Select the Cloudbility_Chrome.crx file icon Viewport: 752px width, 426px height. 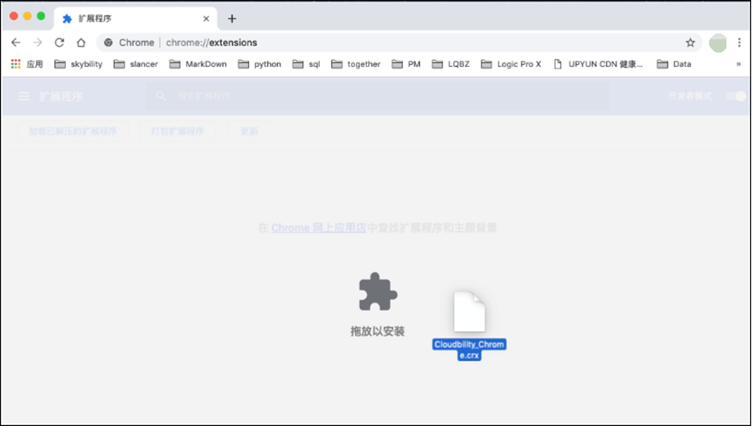coord(469,312)
